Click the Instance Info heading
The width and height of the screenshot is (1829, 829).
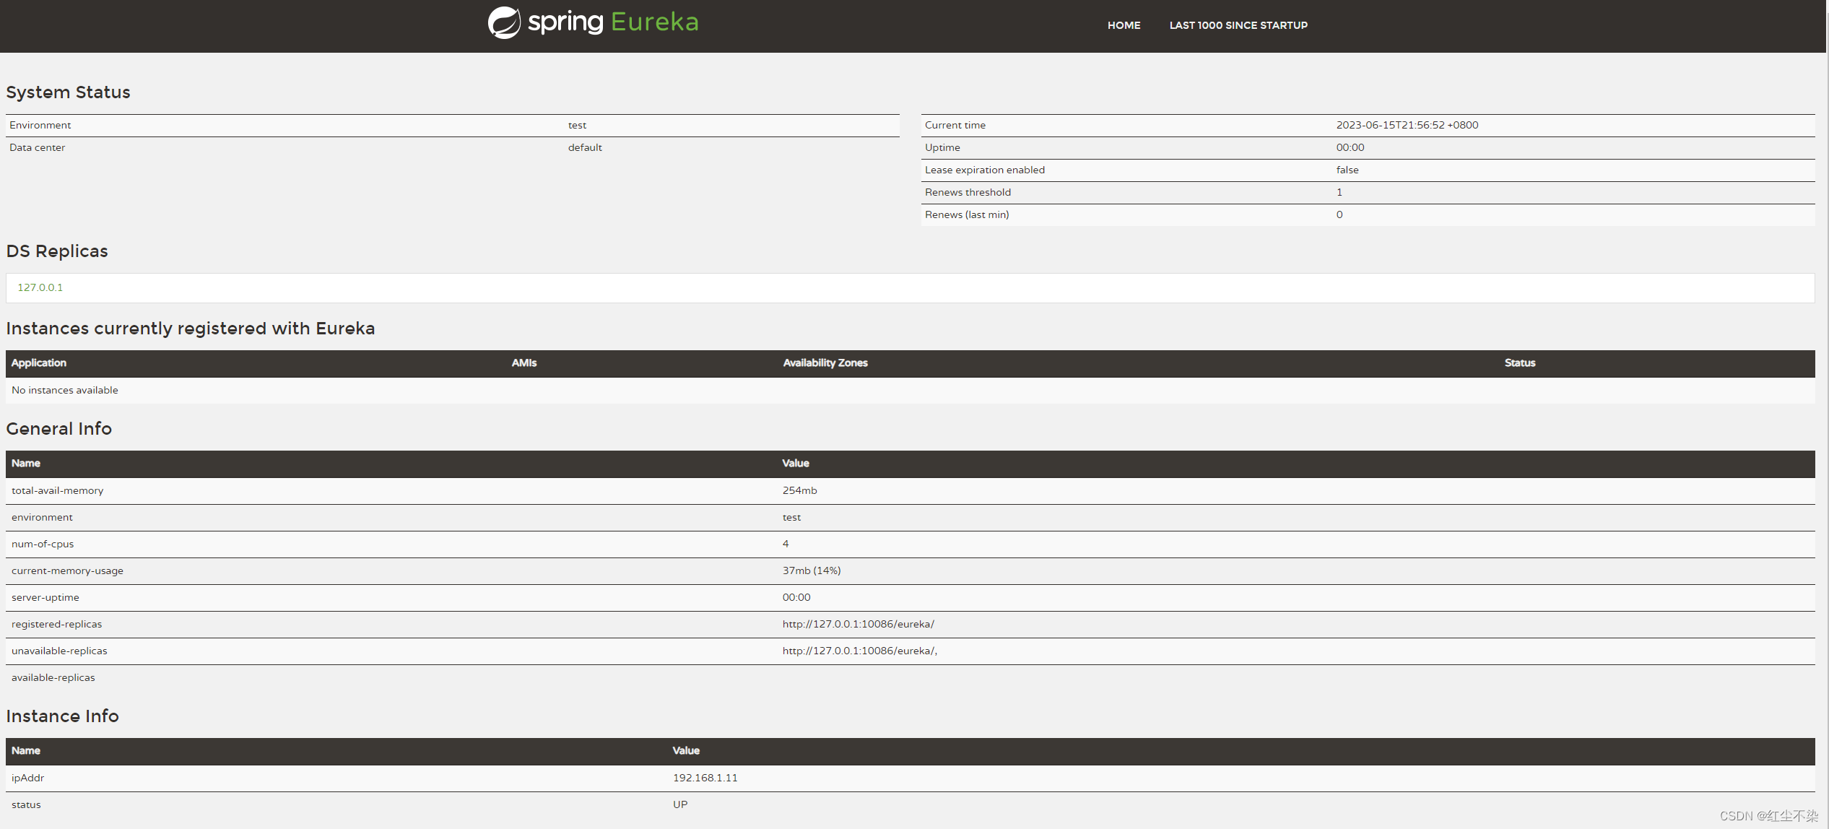click(x=62, y=716)
